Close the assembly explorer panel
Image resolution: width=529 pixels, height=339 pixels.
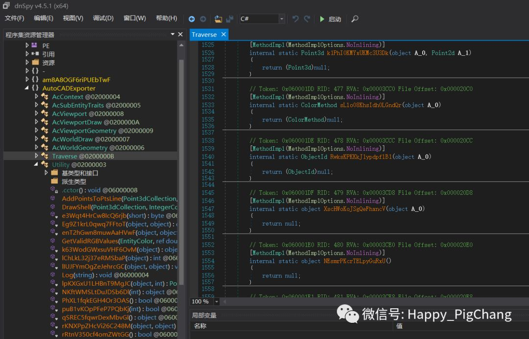click(181, 35)
